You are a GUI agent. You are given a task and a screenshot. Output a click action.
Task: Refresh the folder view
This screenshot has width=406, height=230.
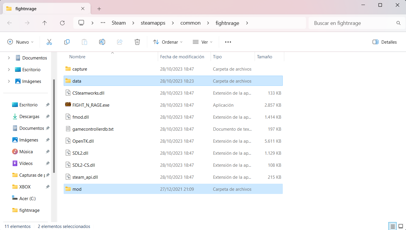tap(62, 23)
